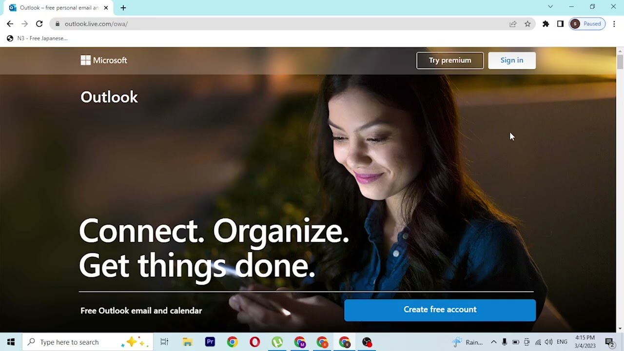Click the volume speaker tray icon
Image resolution: width=624 pixels, height=351 pixels.
(x=548, y=342)
